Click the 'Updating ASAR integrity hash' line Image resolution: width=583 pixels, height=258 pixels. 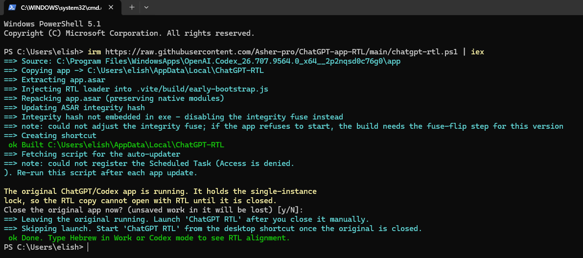pos(74,107)
